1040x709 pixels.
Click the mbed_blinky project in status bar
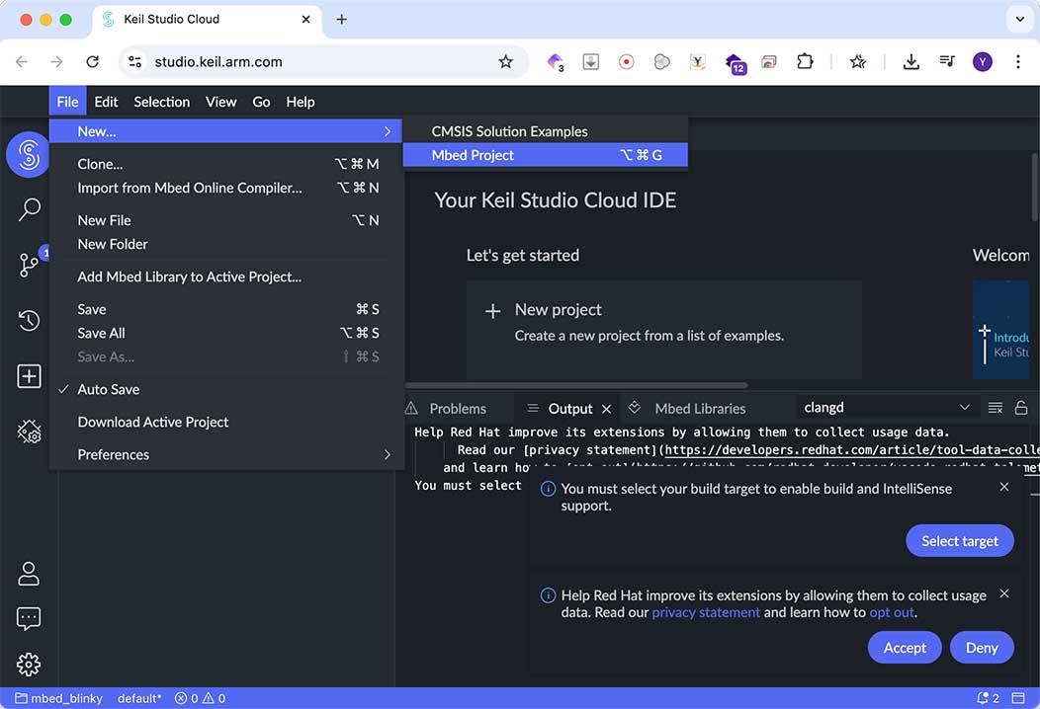point(59,698)
